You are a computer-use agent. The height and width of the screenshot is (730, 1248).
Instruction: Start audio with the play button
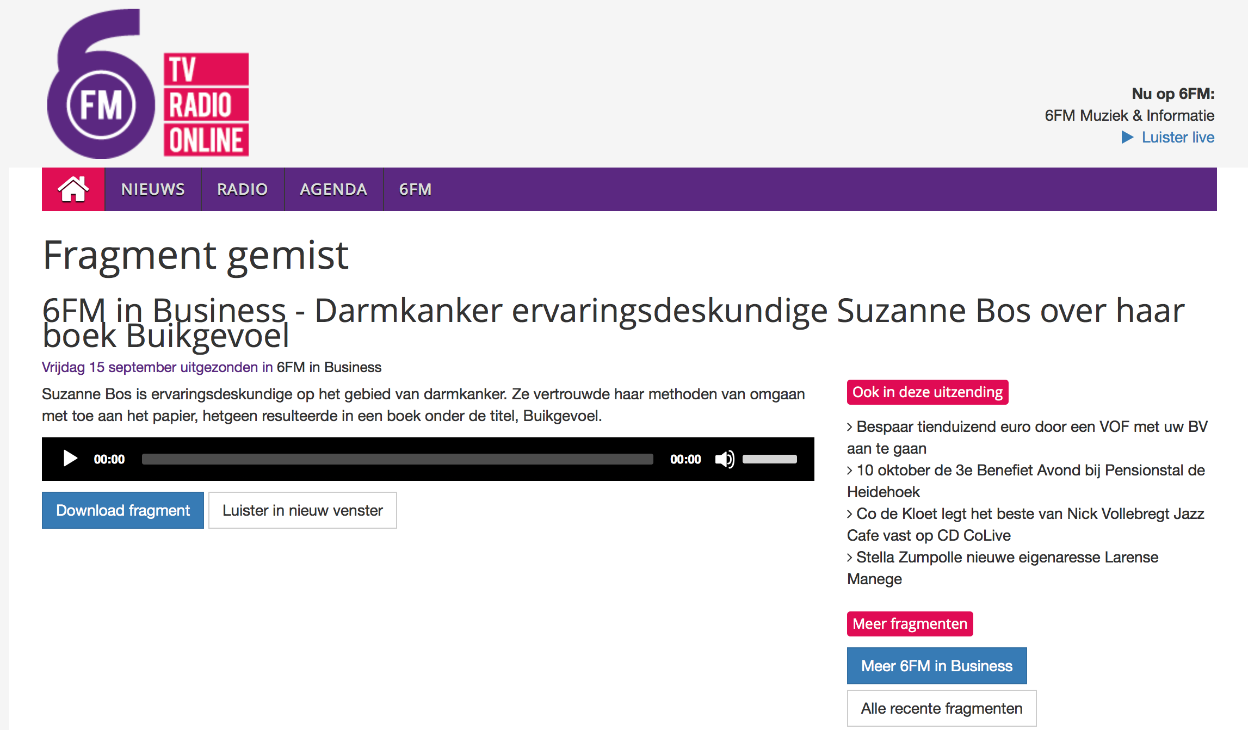(70, 459)
